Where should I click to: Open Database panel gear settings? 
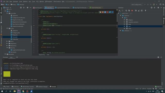(x=158, y=7)
